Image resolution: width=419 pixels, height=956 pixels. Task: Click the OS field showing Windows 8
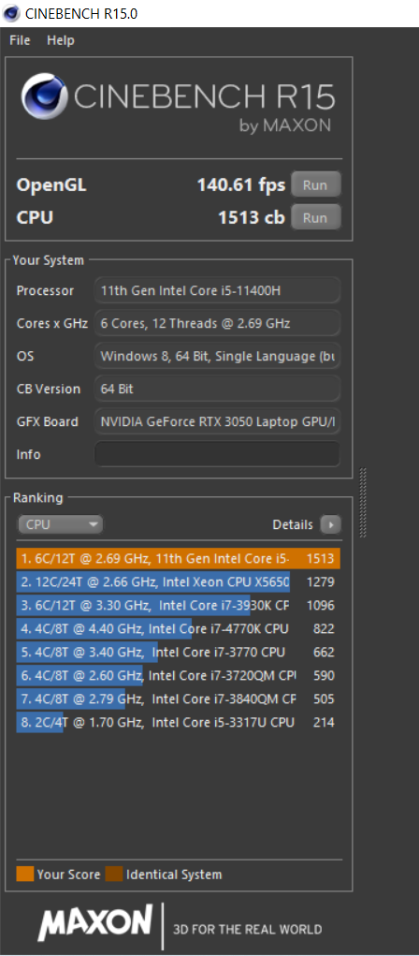point(217,356)
